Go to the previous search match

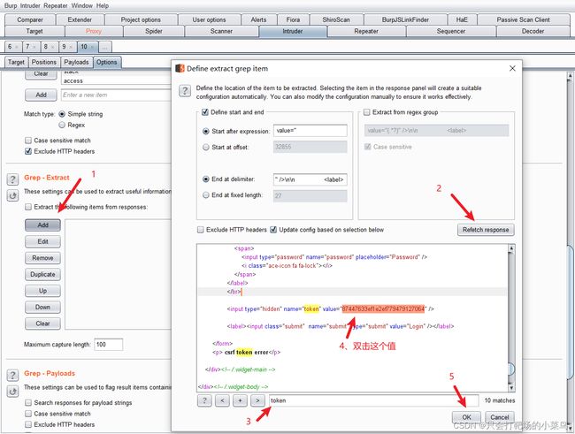coord(222,400)
